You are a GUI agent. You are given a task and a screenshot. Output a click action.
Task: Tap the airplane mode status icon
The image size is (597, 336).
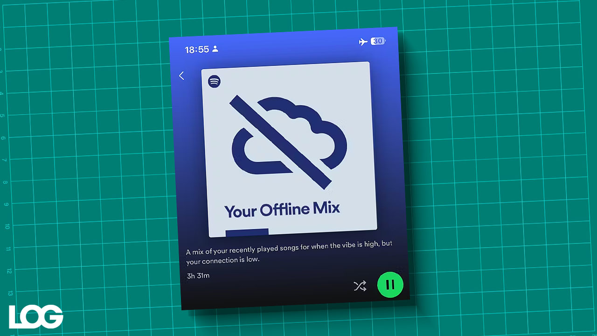click(363, 42)
